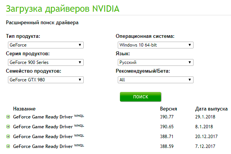This screenshot has height=154, width=231.
Task: Click the Название column header
Action: tap(24, 109)
